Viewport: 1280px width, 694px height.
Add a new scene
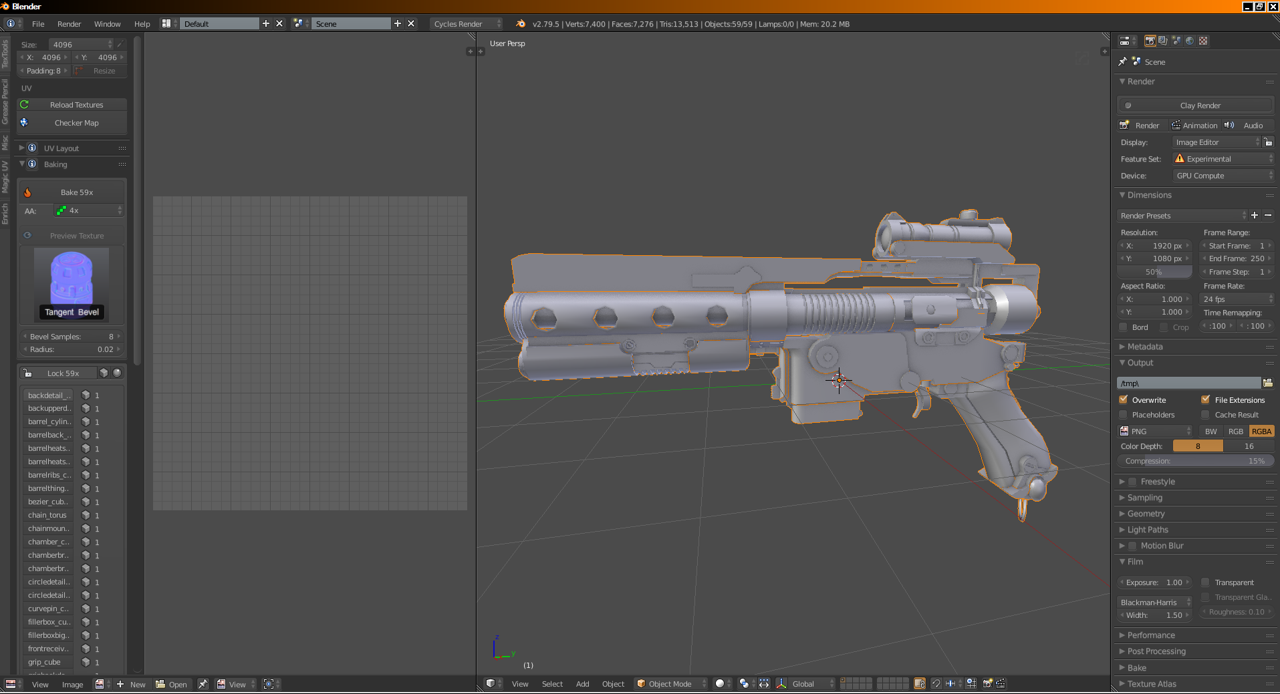coord(398,23)
